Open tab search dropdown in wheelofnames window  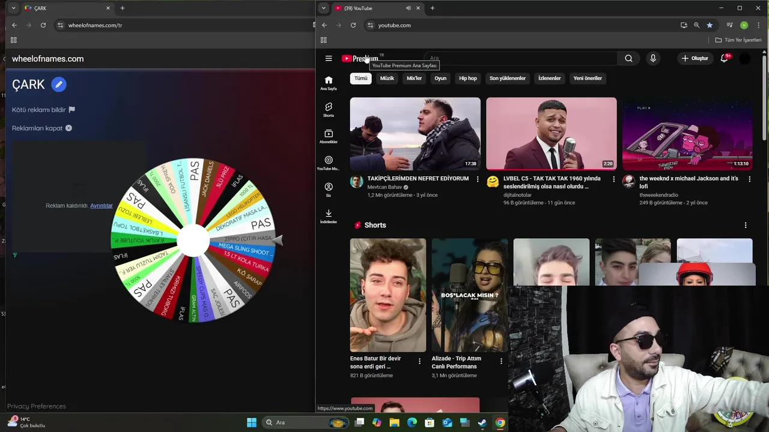[x=13, y=8]
